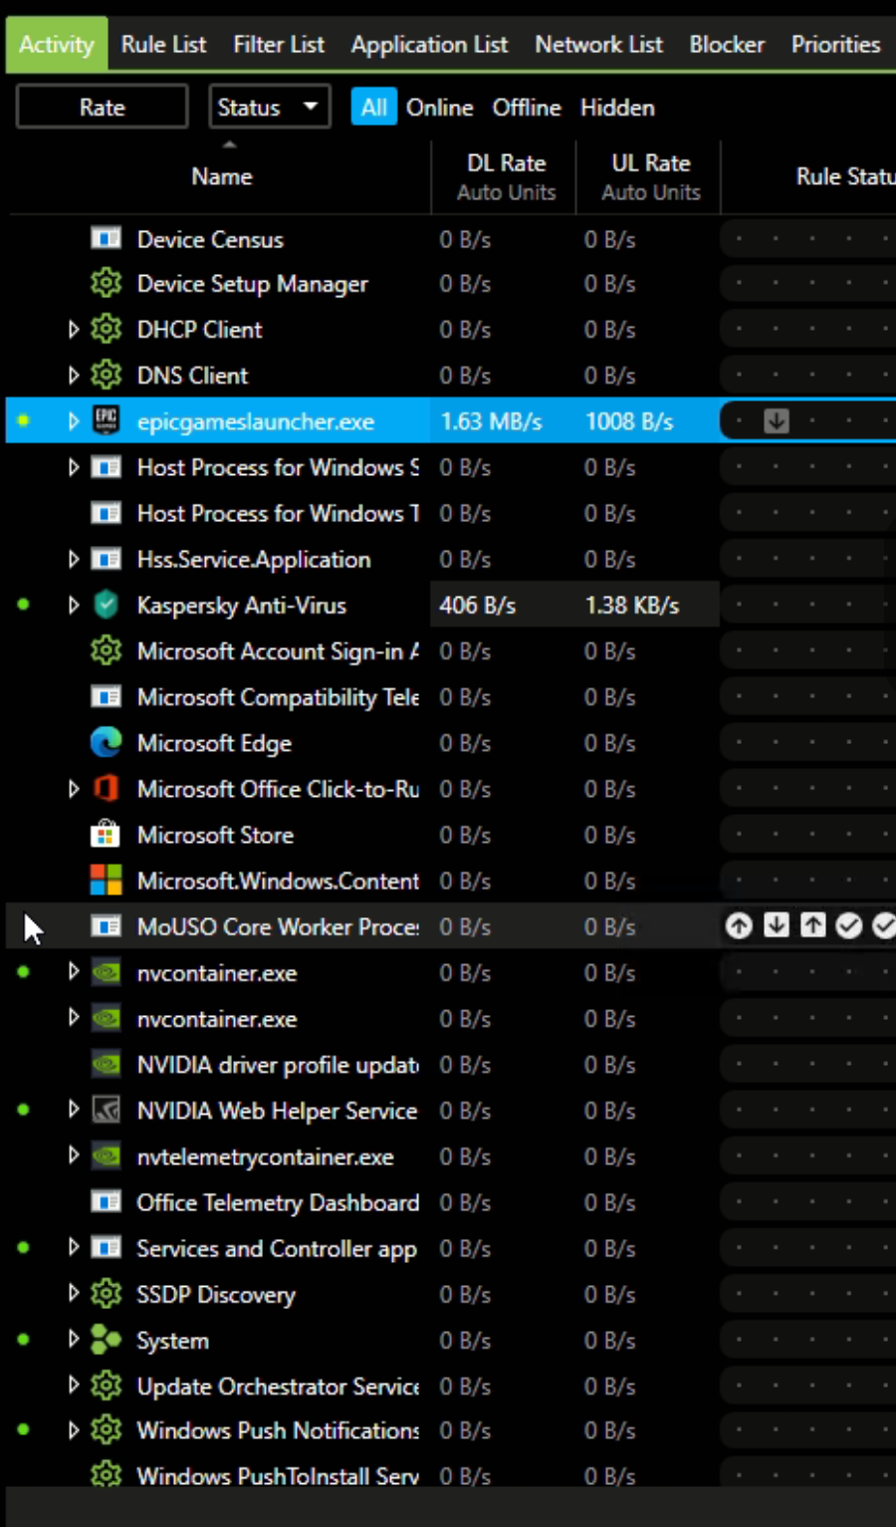
Task: Expand Services and Controller app row
Action: [73, 1247]
